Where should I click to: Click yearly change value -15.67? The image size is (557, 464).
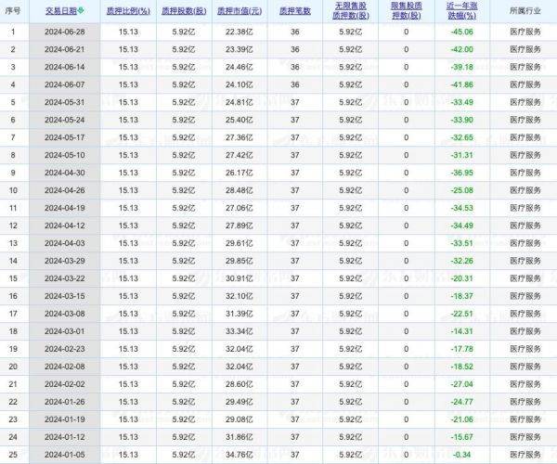click(461, 437)
